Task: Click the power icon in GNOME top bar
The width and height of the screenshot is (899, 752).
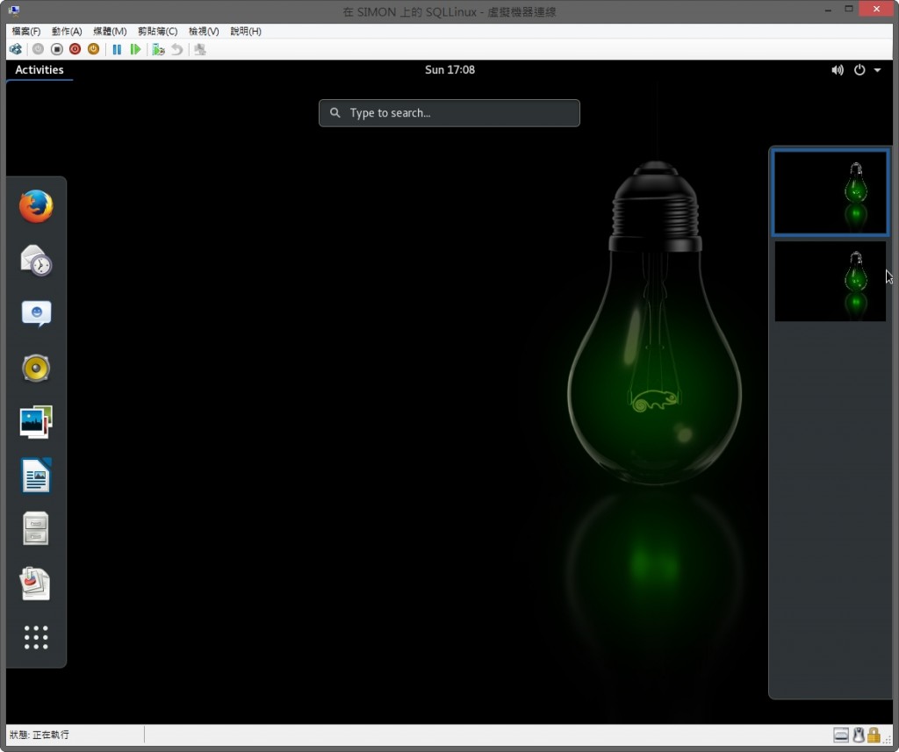Action: click(859, 70)
